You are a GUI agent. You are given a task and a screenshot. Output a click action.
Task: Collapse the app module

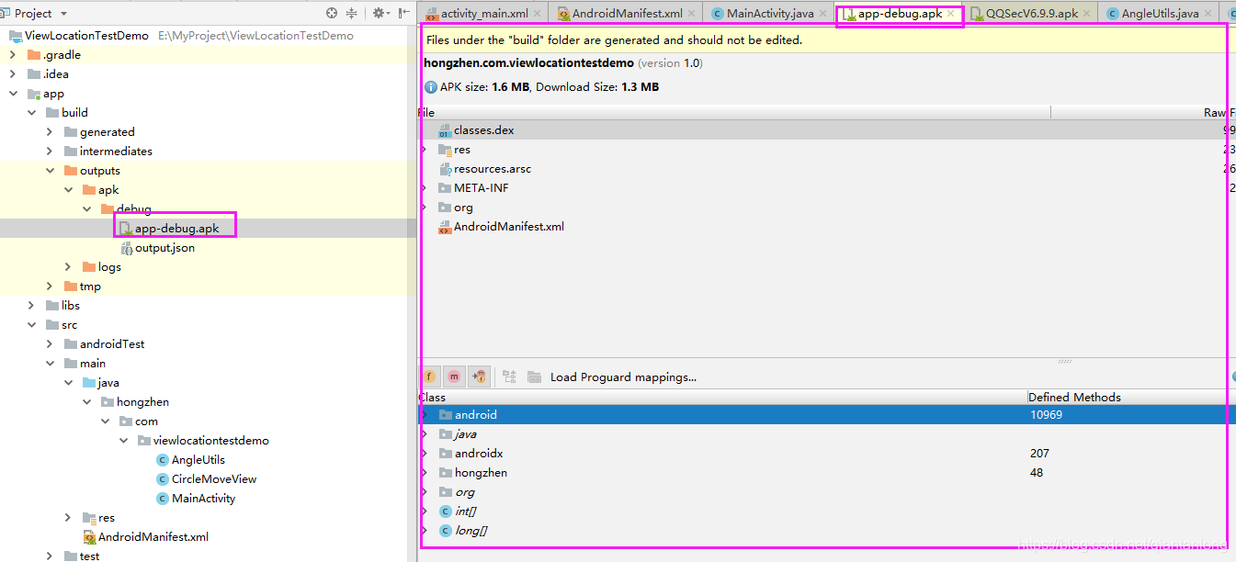point(13,94)
